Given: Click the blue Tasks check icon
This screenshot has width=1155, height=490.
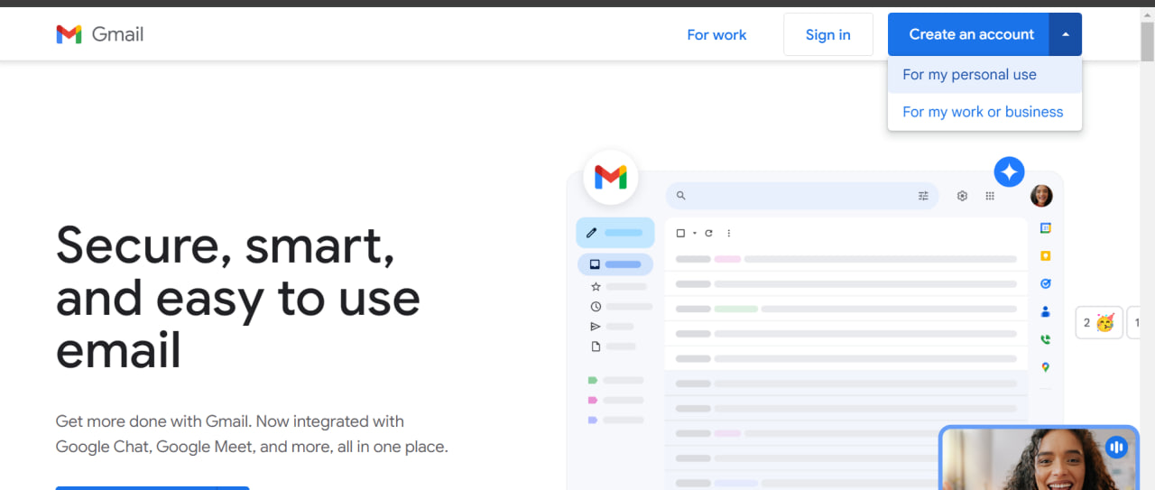Looking at the screenshot, I should click(1046, 283).
